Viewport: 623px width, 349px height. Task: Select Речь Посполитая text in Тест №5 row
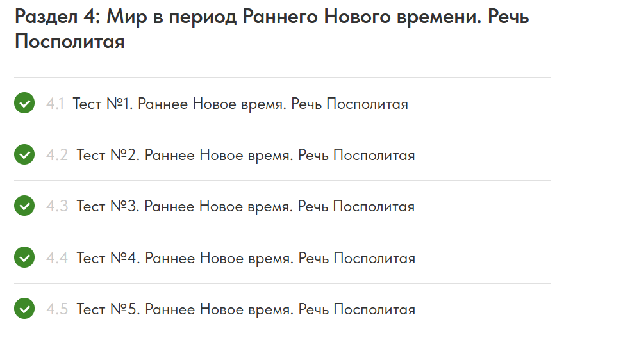point(356,309)
